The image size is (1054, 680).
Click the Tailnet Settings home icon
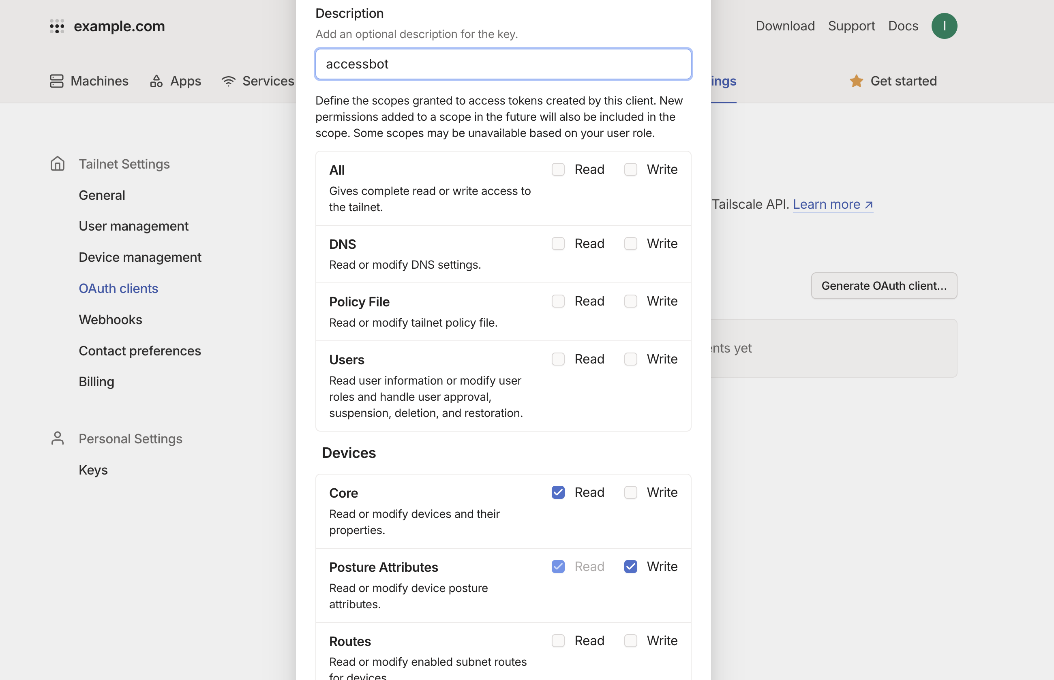pyautogui.click(x=58, y=163)
